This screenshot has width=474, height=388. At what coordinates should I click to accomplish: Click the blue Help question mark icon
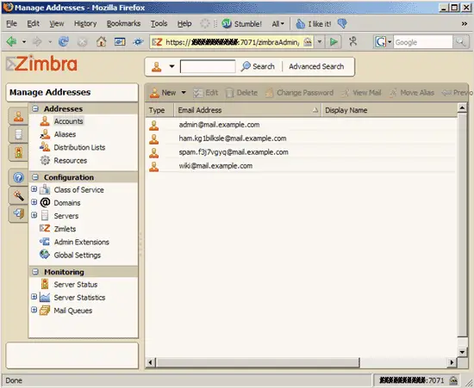coord(18,177)
